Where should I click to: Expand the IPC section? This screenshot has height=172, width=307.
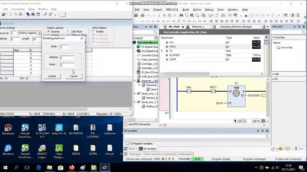coord(273,79)
